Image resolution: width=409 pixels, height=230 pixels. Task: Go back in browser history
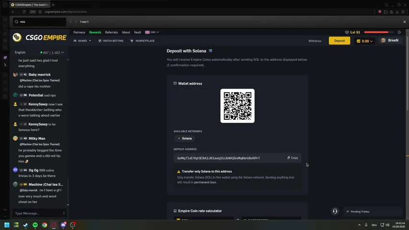point(12,11)
